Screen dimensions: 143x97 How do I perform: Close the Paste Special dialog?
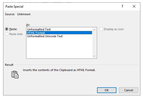[134, 6]
